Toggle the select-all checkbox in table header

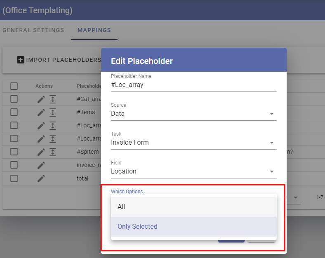14,86
